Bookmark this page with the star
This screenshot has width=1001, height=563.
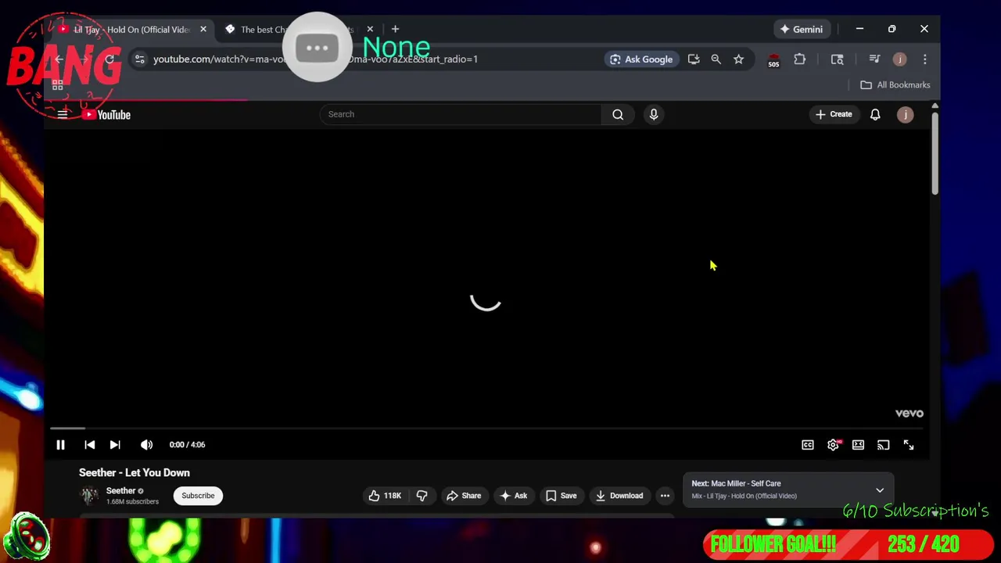click(738, 59)
